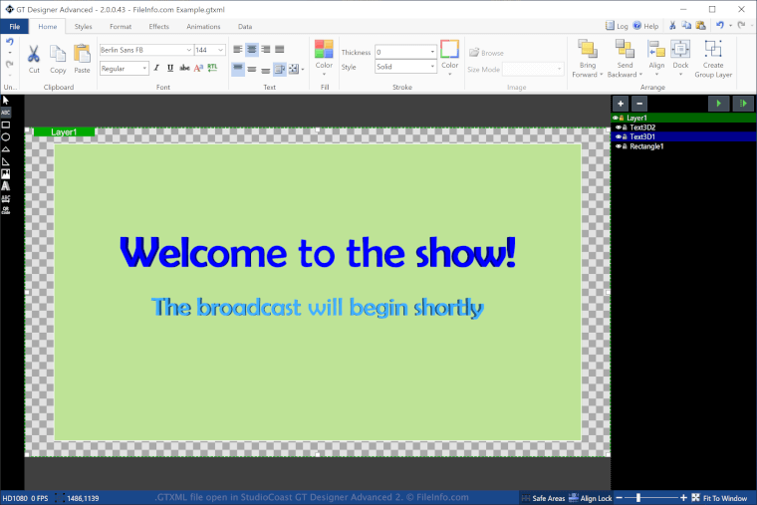Image resolution: width=757 pixels, height=505 pixels.
Task: Select the 3D Text A tool
Action: 6,186
